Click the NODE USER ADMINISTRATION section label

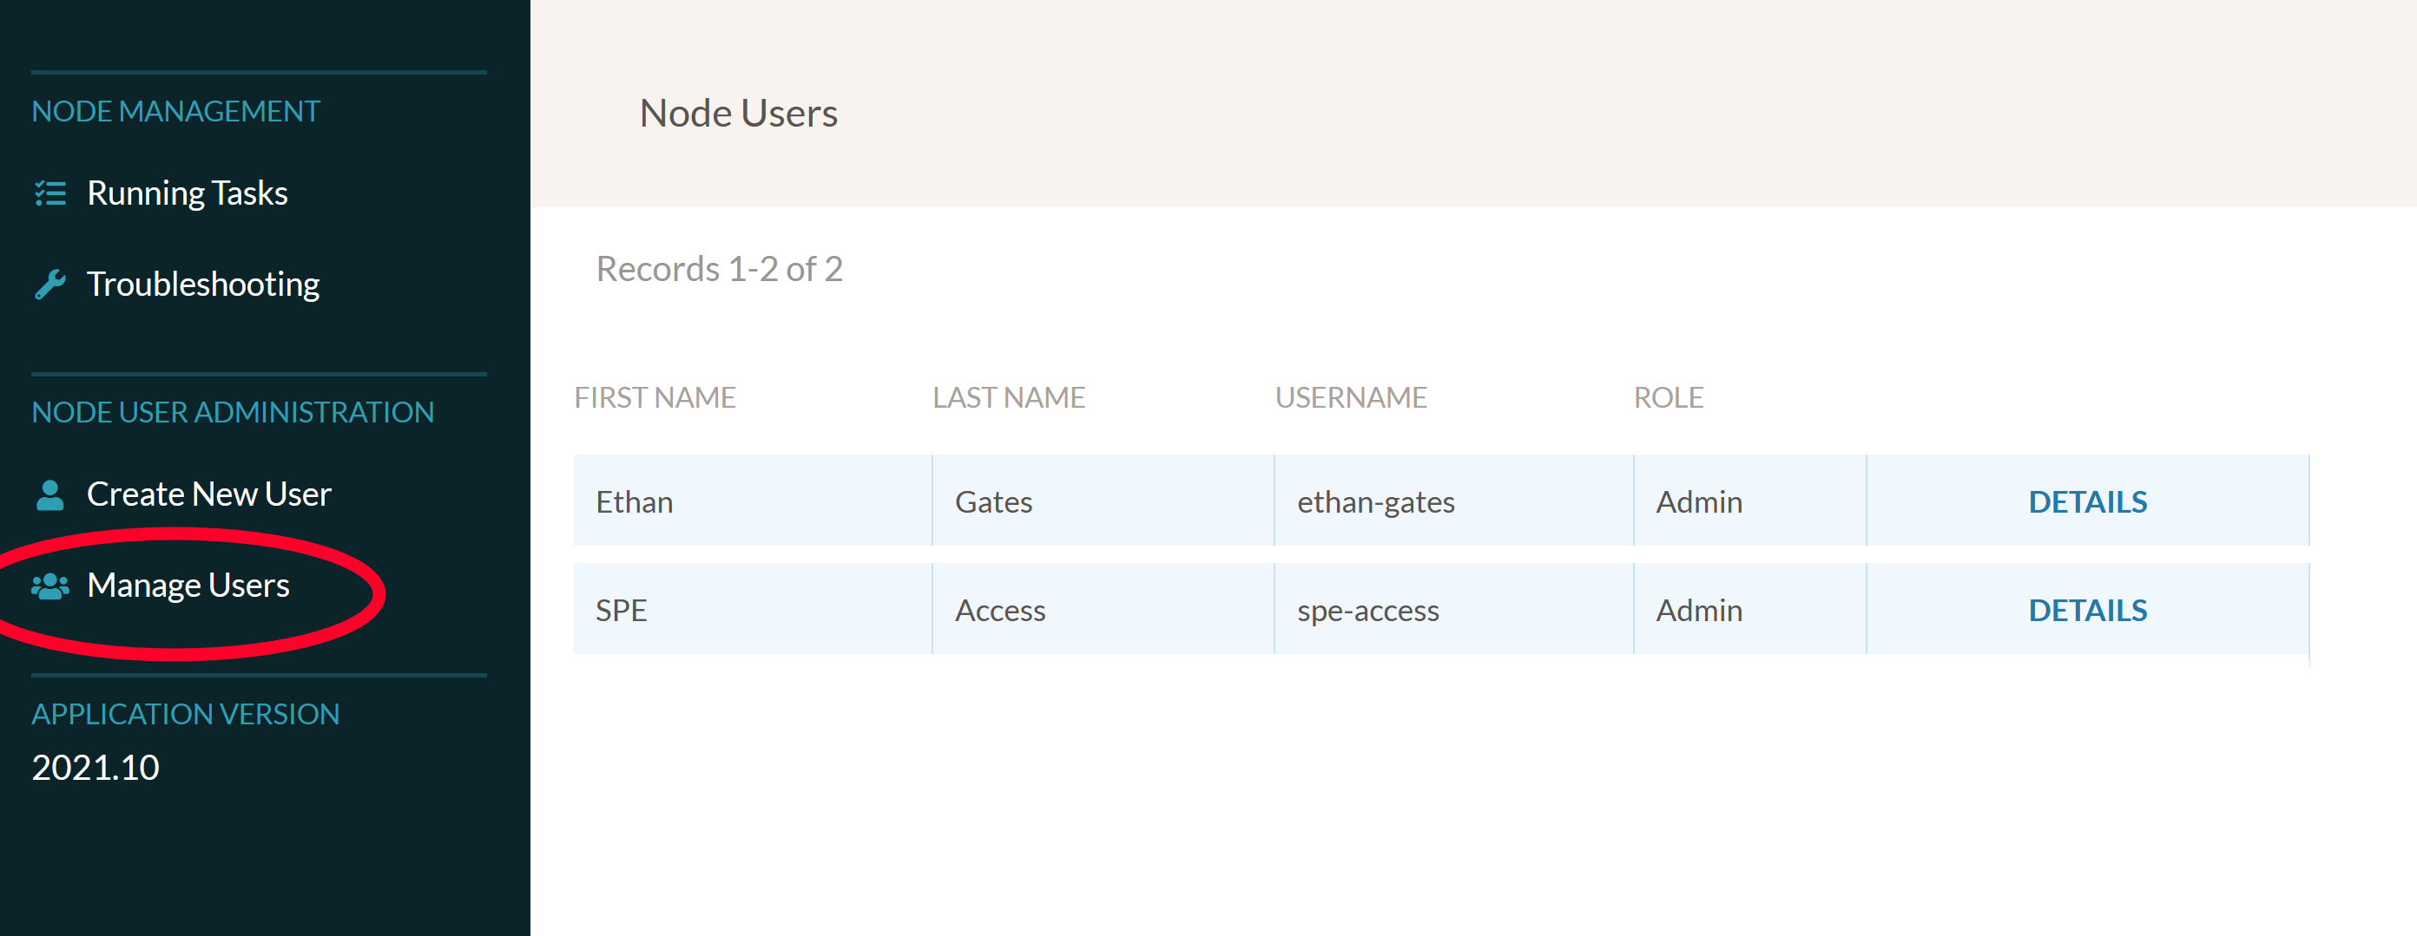[233, 413]
